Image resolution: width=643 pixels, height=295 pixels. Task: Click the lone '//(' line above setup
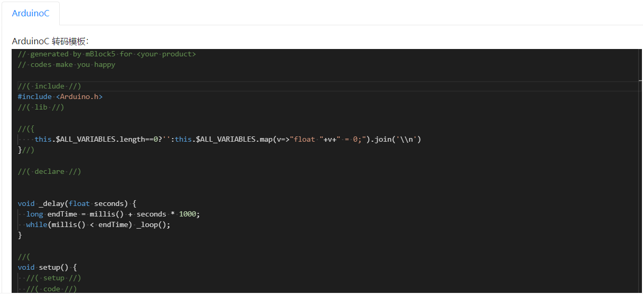[24, 257]
